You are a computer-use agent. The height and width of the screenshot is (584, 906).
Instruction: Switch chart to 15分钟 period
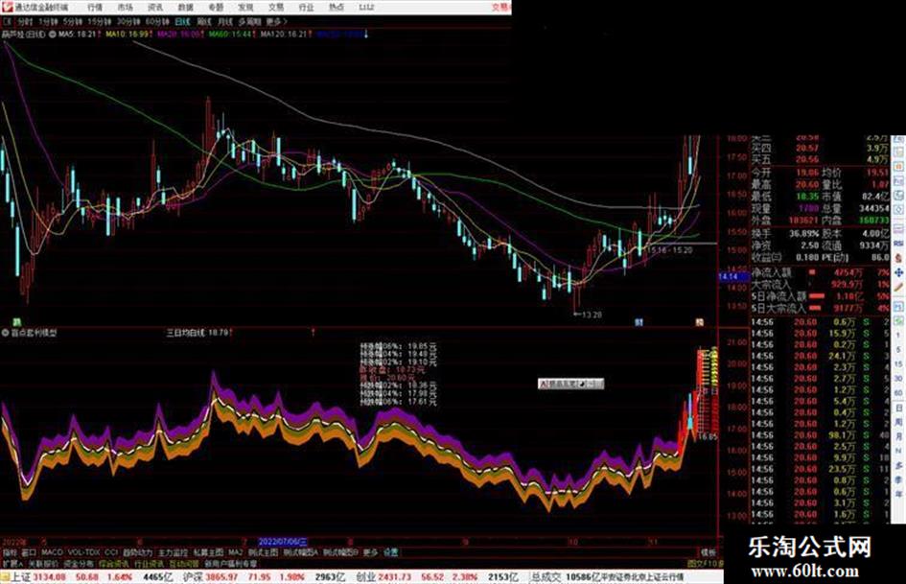(100, 21)
